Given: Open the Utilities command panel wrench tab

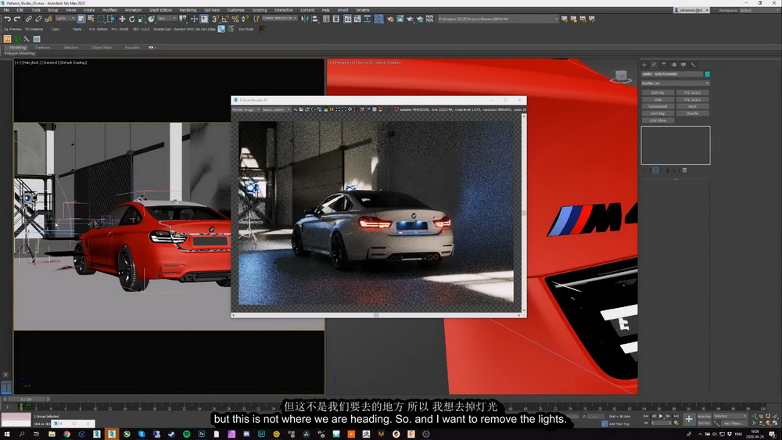Looking at the screenshot, I should [693, 65].
